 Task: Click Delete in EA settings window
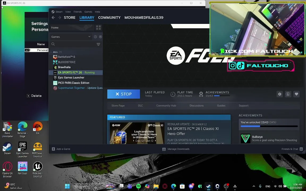(x=34, y=96)
